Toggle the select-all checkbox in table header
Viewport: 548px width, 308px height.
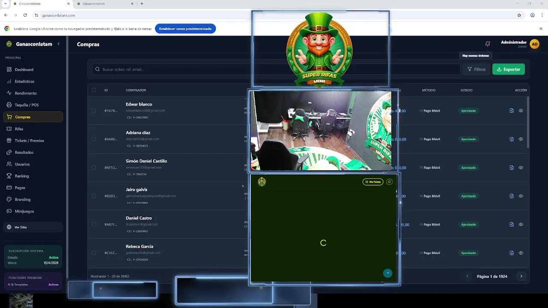[x=94, y=90]
